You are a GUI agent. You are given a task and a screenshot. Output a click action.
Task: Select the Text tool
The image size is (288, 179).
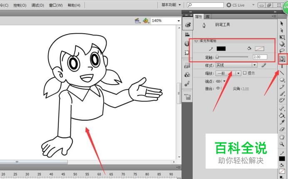pos(282,66)
